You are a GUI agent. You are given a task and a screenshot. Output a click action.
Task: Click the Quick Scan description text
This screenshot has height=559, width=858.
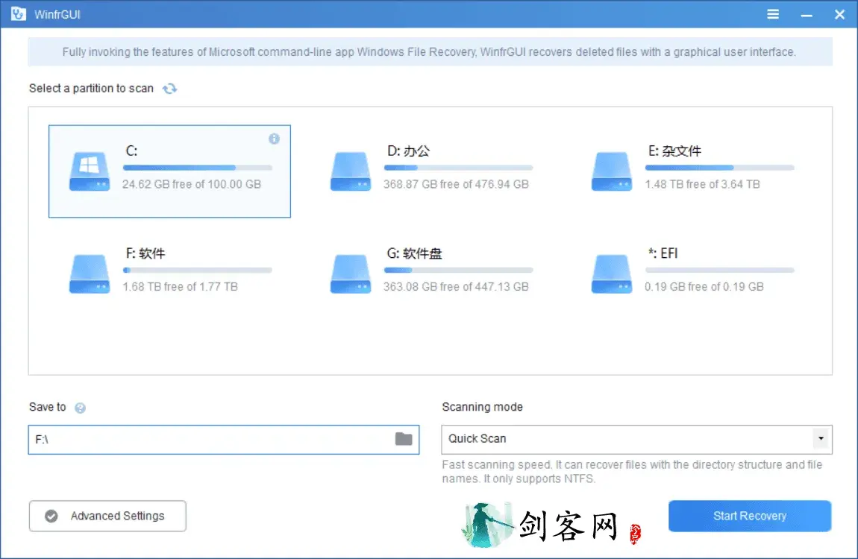(x=632, y=472)
